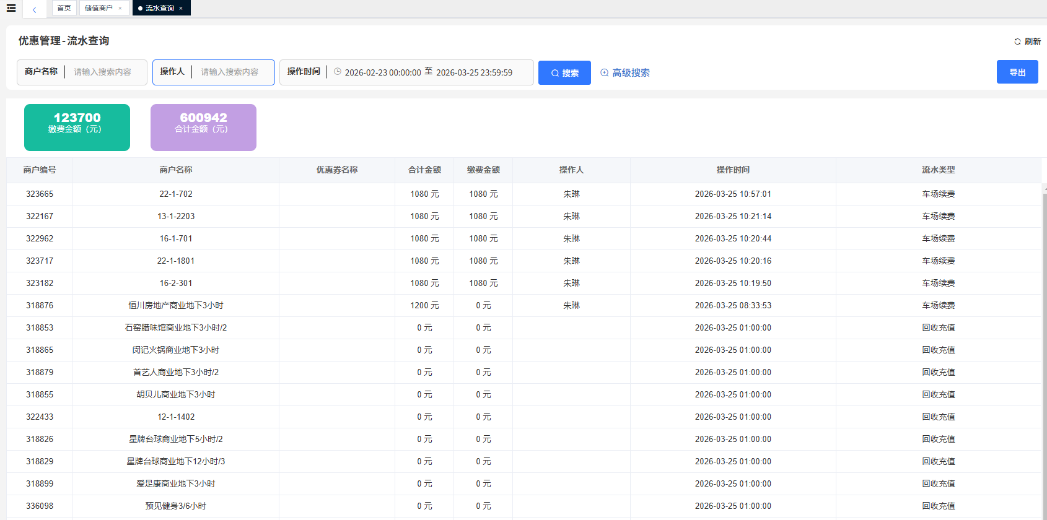Click the 刷新 refresh link
Image resolution: width=1047 pixels, height=520 pixels.
1027,41
